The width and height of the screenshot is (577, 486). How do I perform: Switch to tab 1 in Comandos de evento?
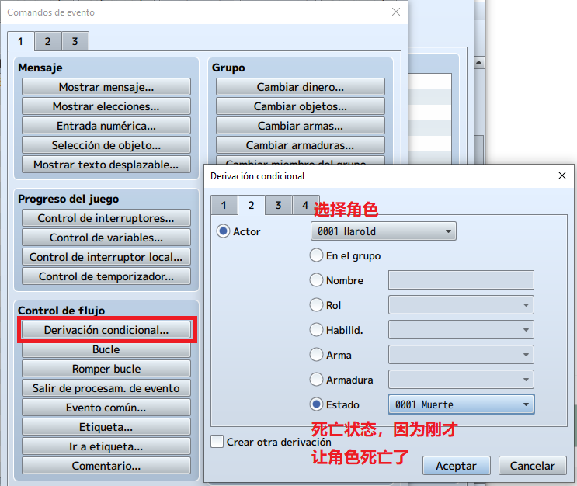coord(21,41)
